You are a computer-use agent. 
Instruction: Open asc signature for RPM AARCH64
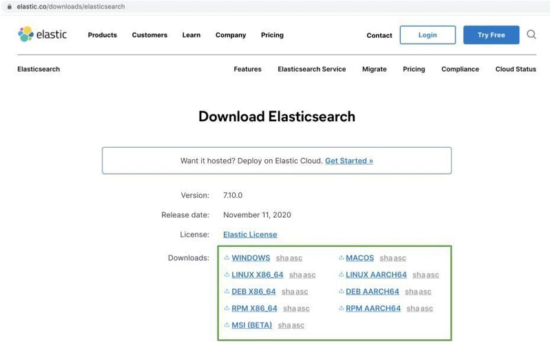[426, 308]
